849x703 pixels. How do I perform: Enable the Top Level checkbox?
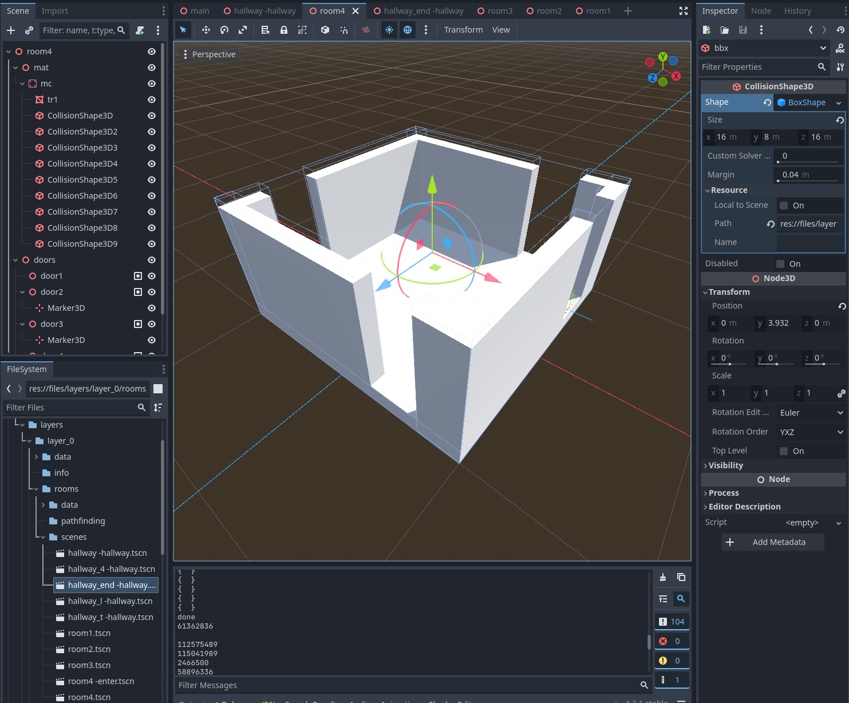click(784, 451)
